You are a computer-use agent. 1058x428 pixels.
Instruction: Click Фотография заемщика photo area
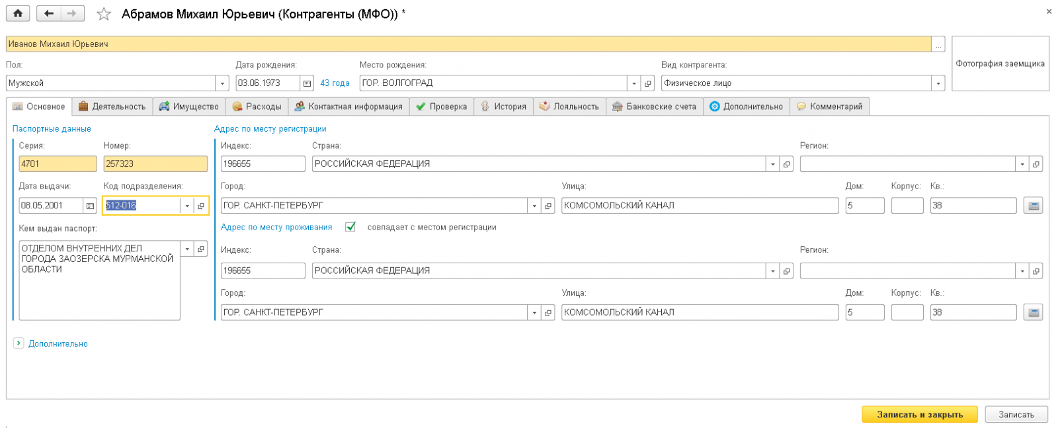tap(1000, 64)
